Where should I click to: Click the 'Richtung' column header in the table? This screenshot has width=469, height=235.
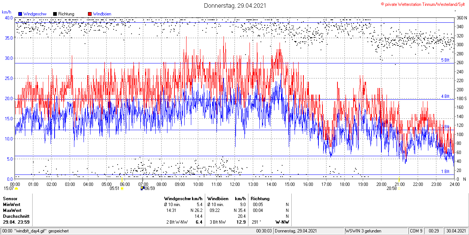point(260,199)
